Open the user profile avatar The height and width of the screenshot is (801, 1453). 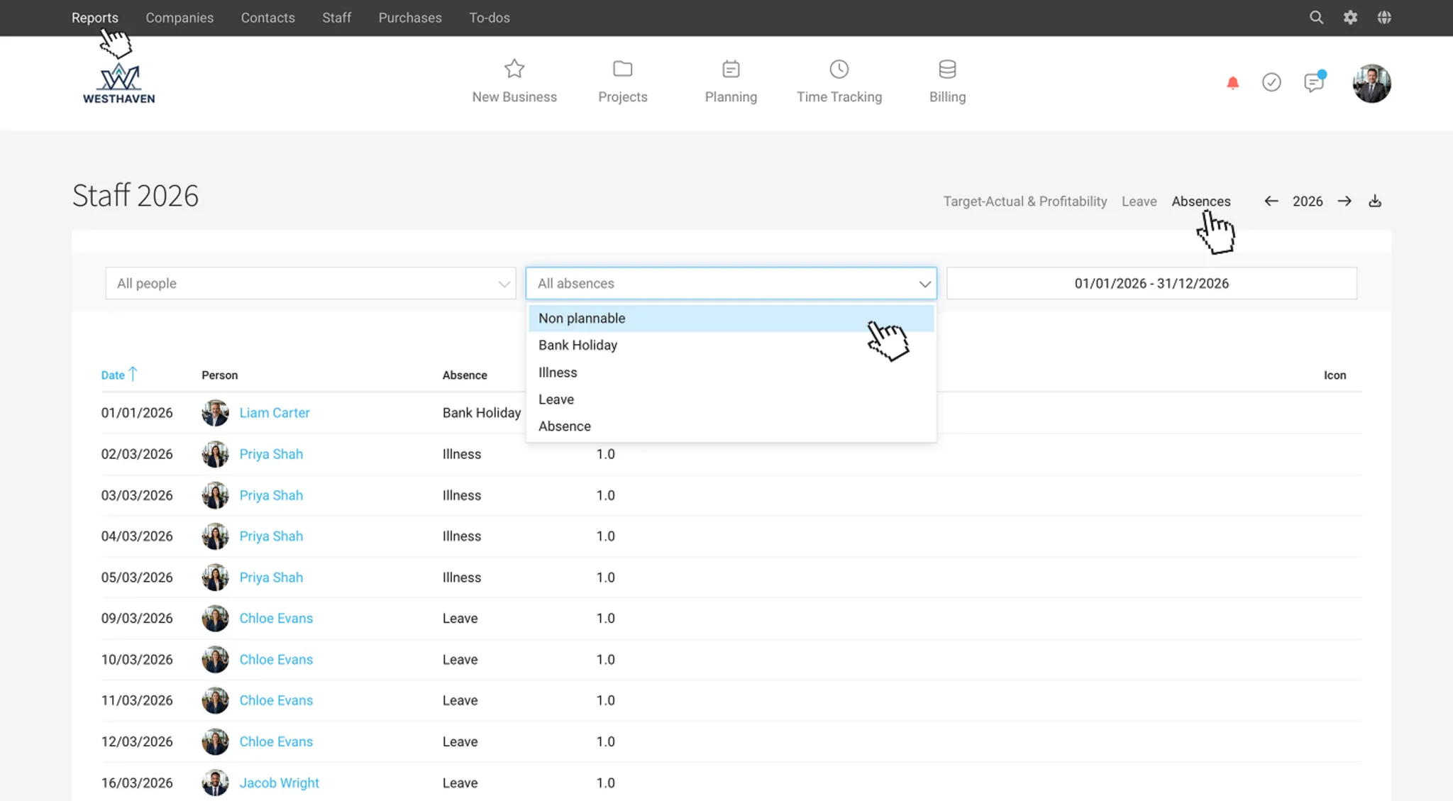1371,84
